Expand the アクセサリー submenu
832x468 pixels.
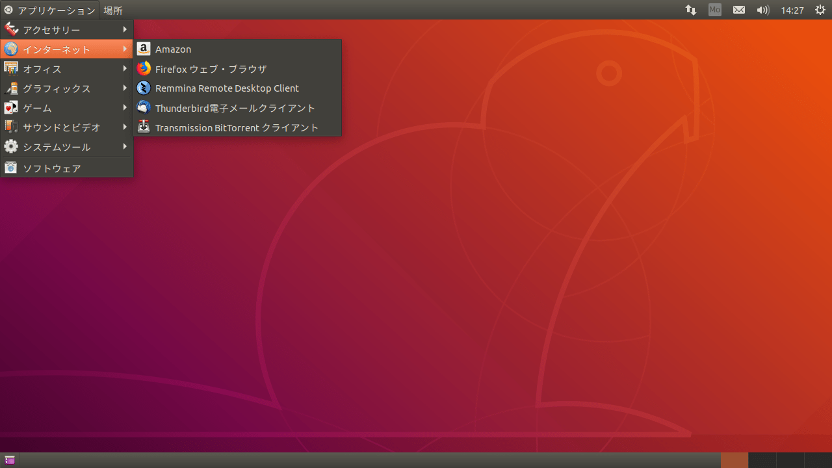click(67, 30)
